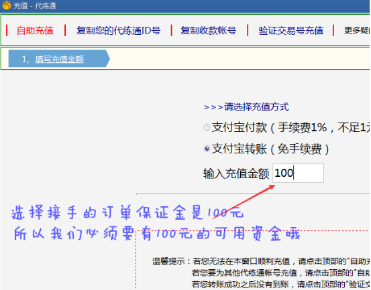Select 支付宝转账 (免手续费) radio option

point(207,149)
